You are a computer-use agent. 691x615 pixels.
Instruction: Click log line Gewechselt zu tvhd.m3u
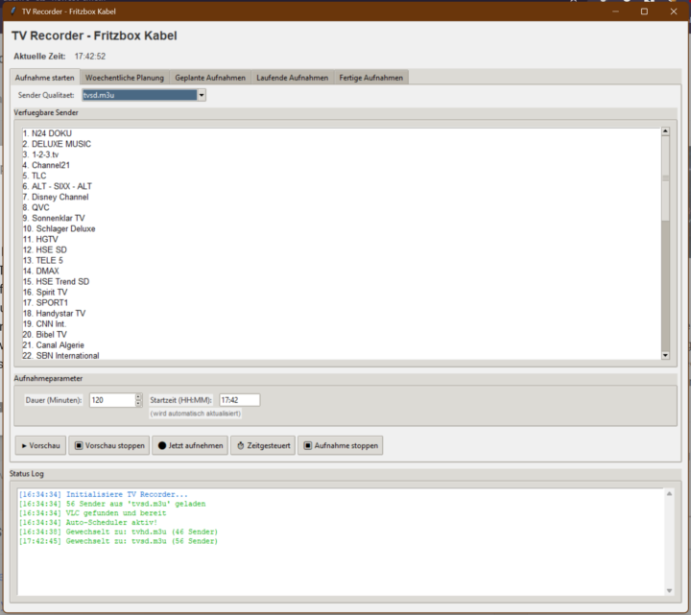tap(118, 532)
